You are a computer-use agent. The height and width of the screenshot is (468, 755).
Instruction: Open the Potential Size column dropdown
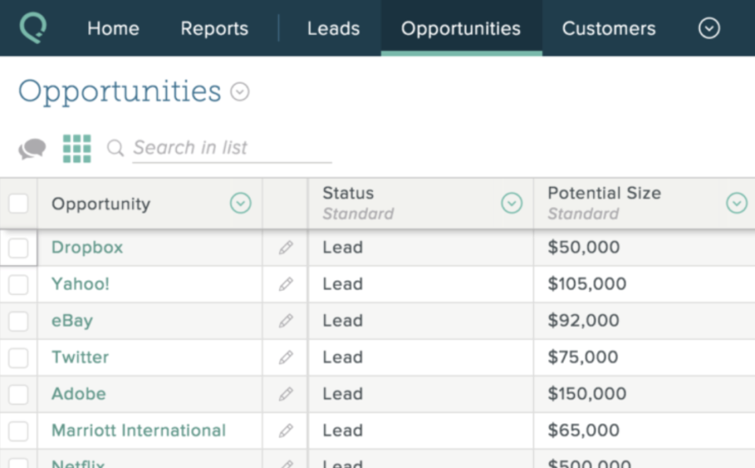coord(737,203)
